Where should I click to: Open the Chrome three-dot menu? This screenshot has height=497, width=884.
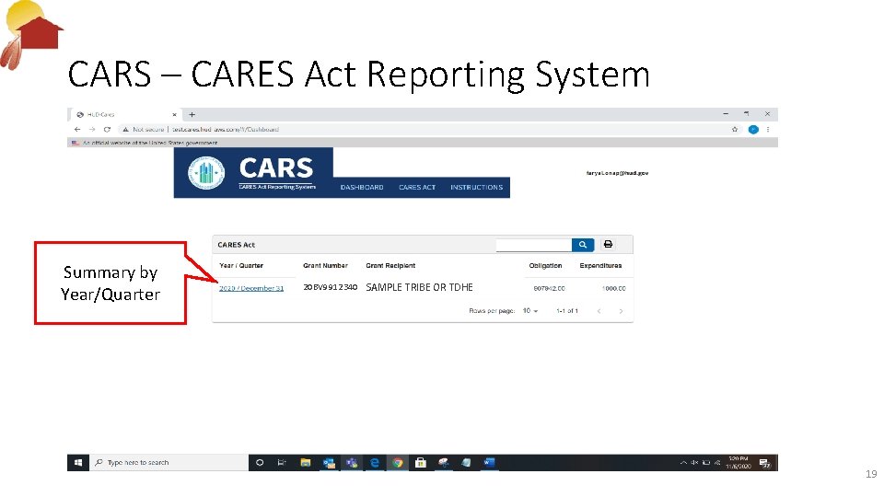(x=768, y=129)
